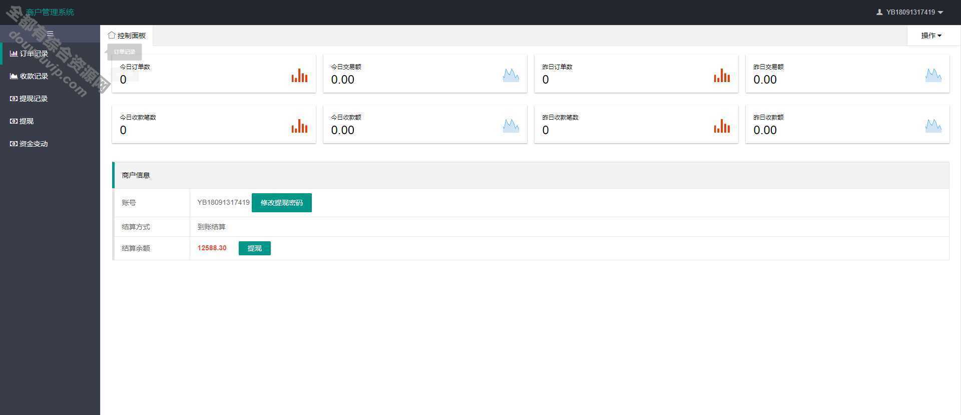
Task: Click the 昨日交易额 area chart icon
Action: click(x=933, y=76)
